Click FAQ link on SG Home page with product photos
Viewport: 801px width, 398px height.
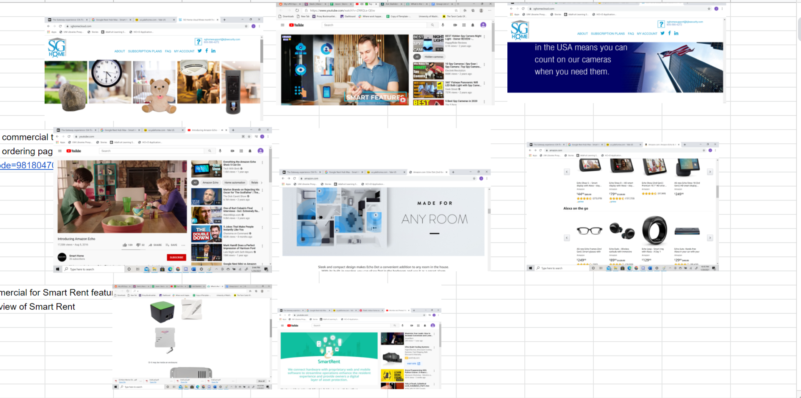pyautogui.click(x=168, y=51)
